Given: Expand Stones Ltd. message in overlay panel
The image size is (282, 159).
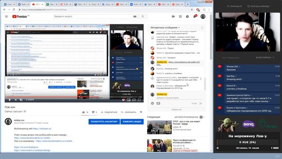Looking at the screenshot, I should pos(240,67).
